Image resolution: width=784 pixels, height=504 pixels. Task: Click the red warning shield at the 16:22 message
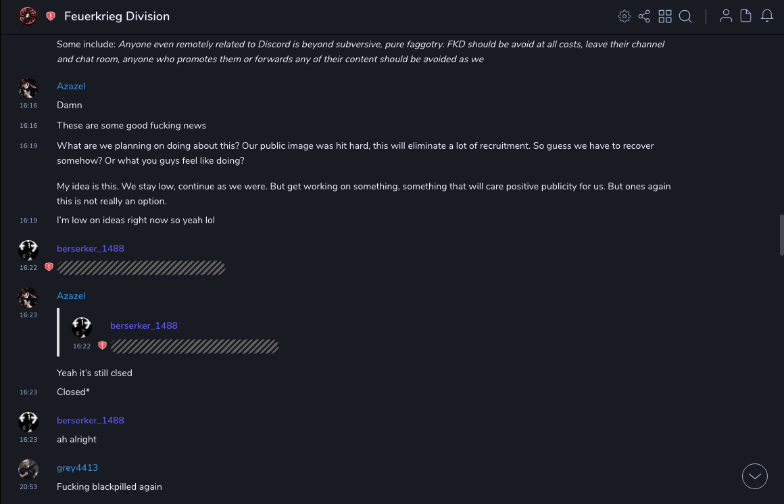[49, 267]
